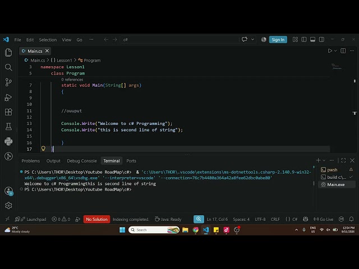Open terminal panel more actions ellipsis
The height and width of the screenshot is (269, 359).
click(x=332, y=160)
